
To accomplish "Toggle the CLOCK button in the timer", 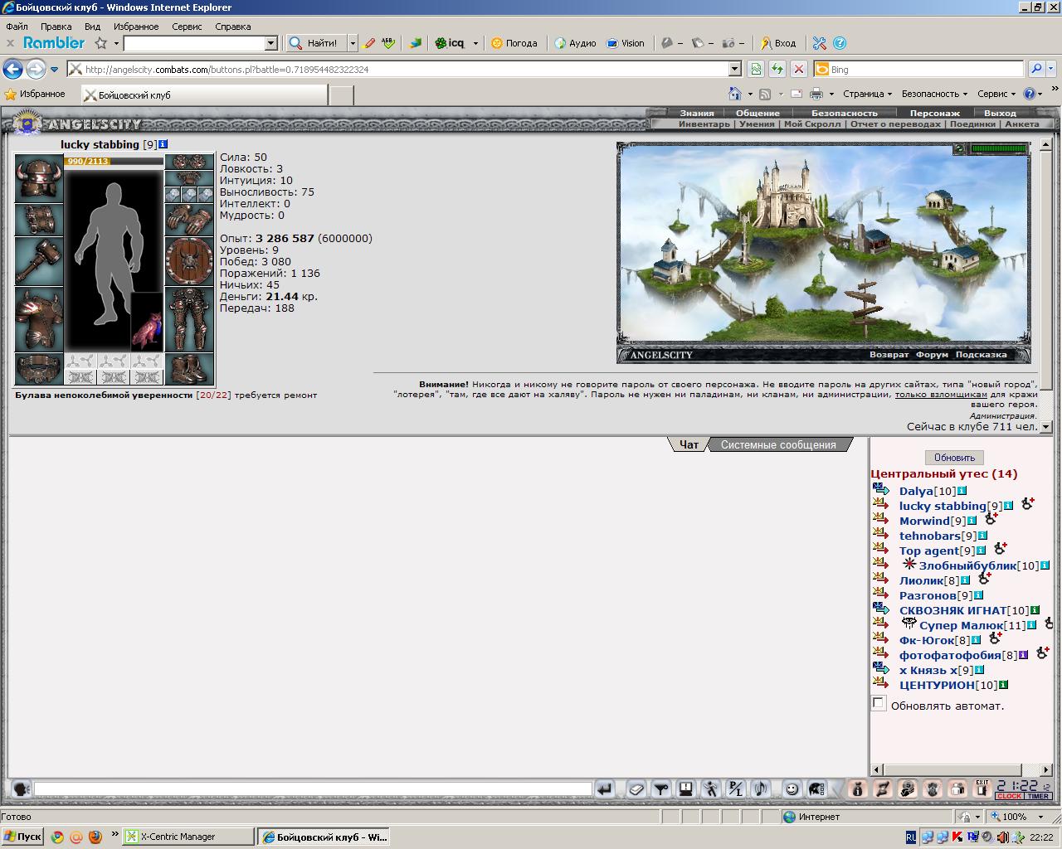I will [x=1009, y=796].
